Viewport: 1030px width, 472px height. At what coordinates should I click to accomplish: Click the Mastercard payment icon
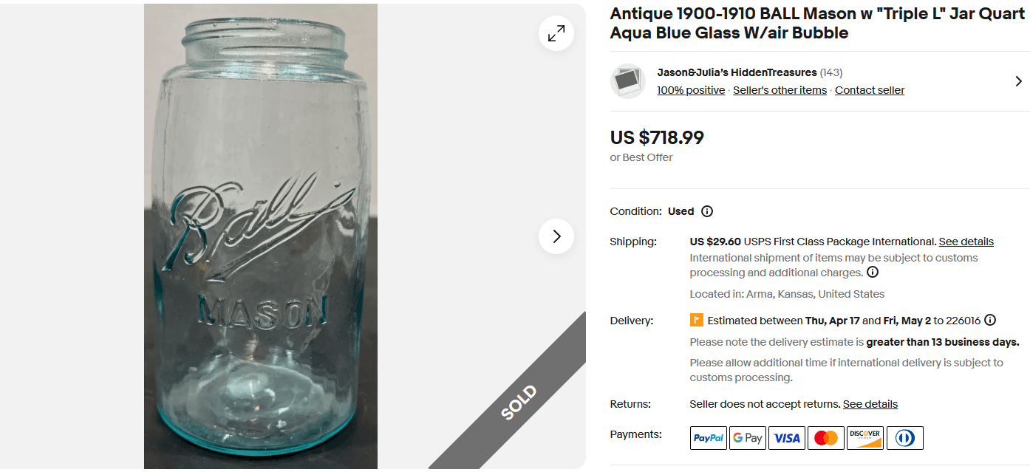tap(825, 437)
